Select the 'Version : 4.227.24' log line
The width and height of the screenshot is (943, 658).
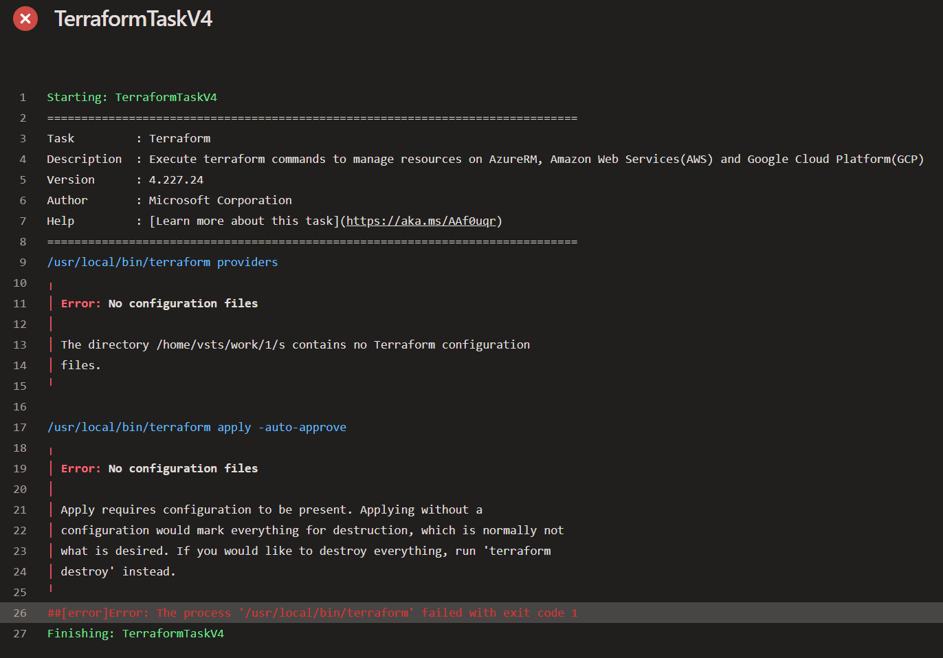coord(125,179)
